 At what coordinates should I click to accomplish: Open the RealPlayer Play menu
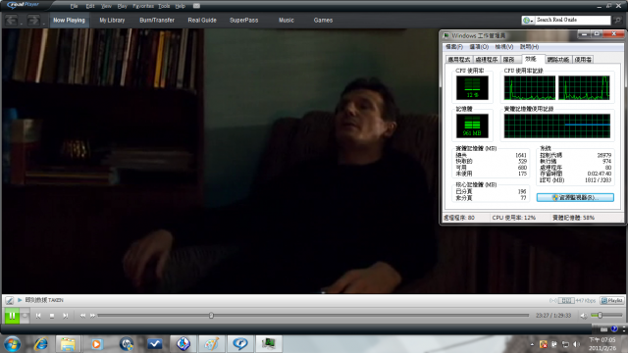click(122, 6)
